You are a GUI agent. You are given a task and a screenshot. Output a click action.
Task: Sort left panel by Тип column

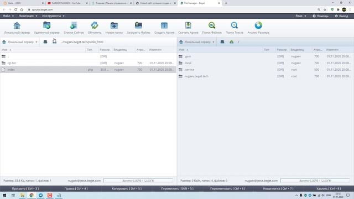click(90, 50)
